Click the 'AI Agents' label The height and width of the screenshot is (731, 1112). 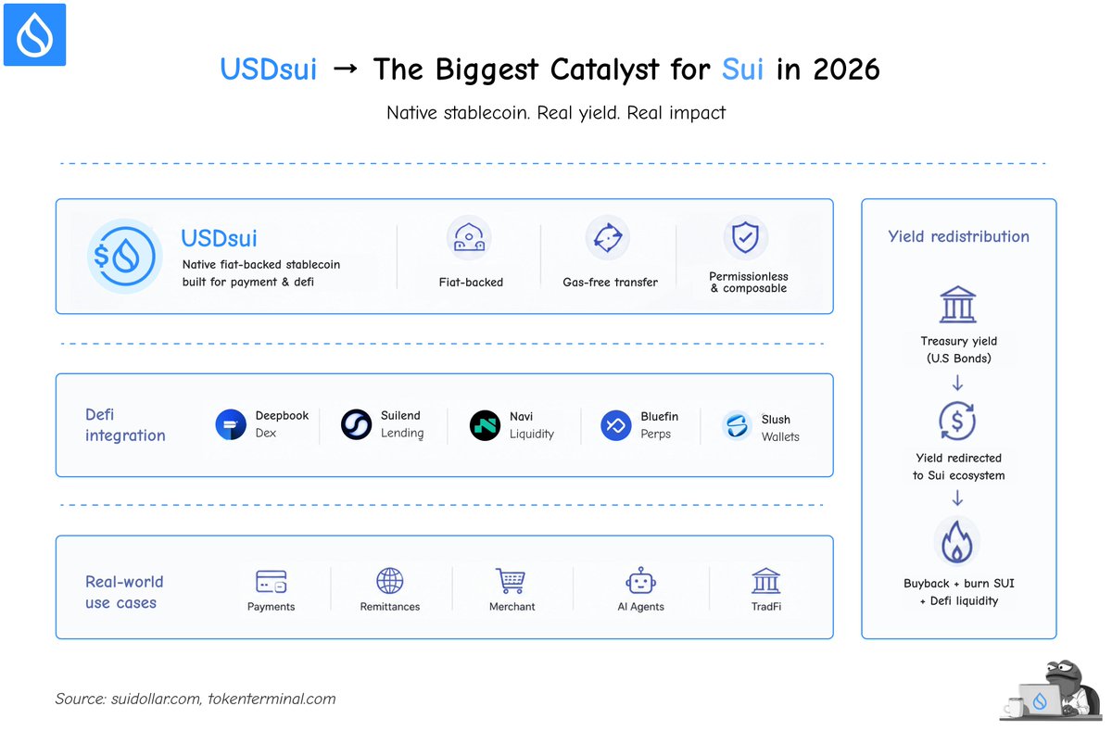pos(640,607)
